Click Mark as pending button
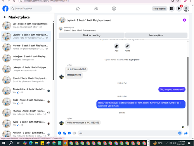The image size is (194, 146). pyautogui.click(x=92, y=35)
